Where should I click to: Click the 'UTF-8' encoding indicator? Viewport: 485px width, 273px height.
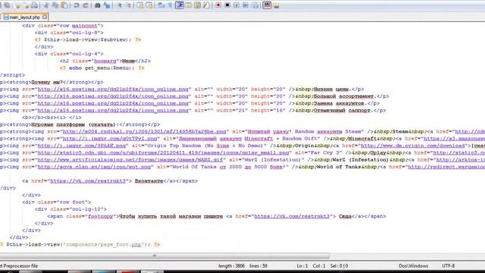pyautogui.click(x=448, y=266)
